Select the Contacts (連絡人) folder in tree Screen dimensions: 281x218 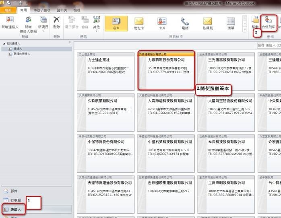pos(37,49)
